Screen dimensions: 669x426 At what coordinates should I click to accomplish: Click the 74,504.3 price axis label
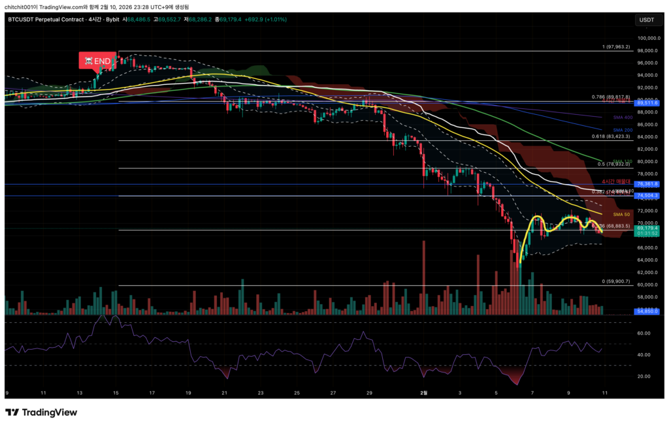pyautogui.click(x=646, y=195)
